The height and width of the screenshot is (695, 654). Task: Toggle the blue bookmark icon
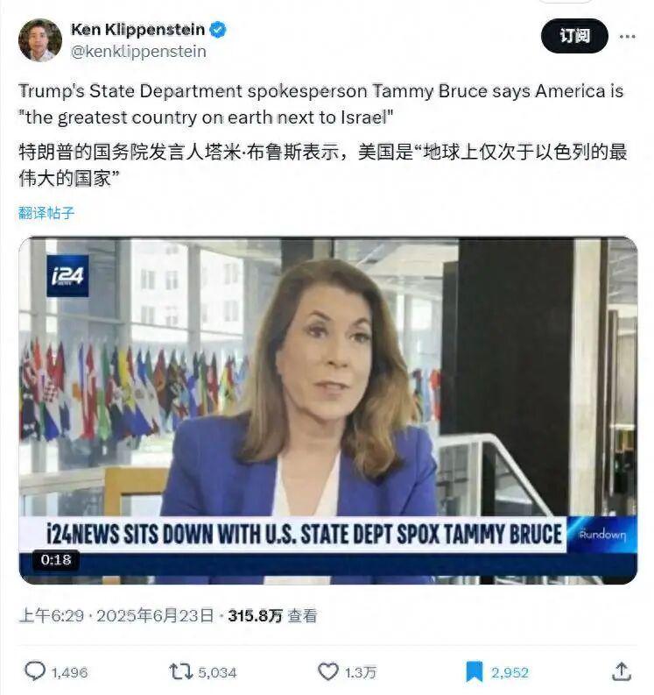pos(475,671)
